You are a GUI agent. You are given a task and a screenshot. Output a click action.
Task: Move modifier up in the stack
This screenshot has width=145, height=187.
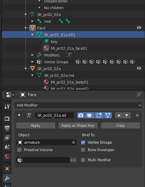click(x=119, y=115)
